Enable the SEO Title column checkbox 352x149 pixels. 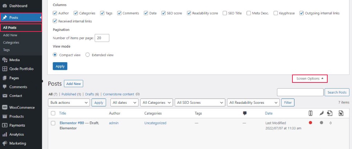pyautogui.click(x=225, y=13)
